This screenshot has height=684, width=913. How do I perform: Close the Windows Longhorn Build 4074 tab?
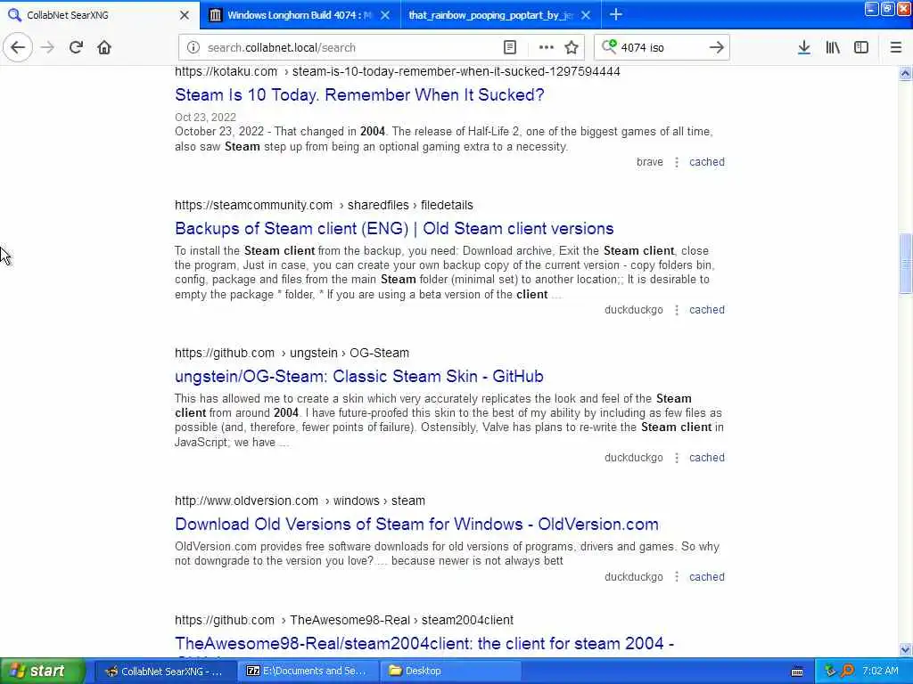(385, 15)
